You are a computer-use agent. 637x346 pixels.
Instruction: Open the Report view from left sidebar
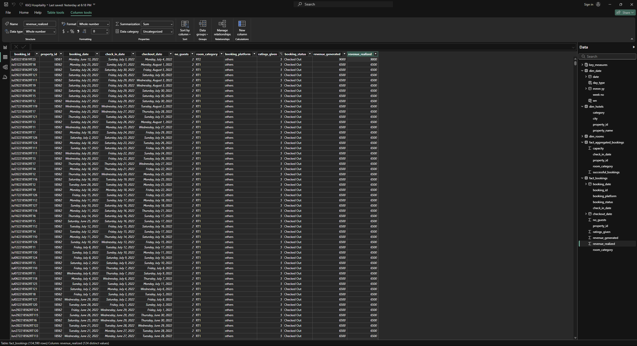click(x=5, y=47)
